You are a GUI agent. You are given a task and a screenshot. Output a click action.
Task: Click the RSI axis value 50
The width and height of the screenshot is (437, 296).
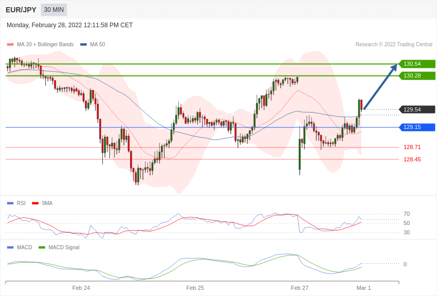coord(407,223)
